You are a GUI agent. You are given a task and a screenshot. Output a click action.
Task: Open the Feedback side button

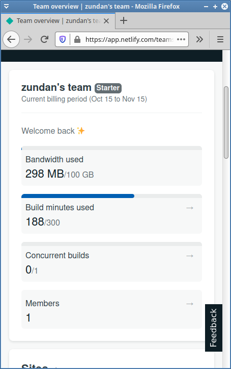[x=213, y=328]
